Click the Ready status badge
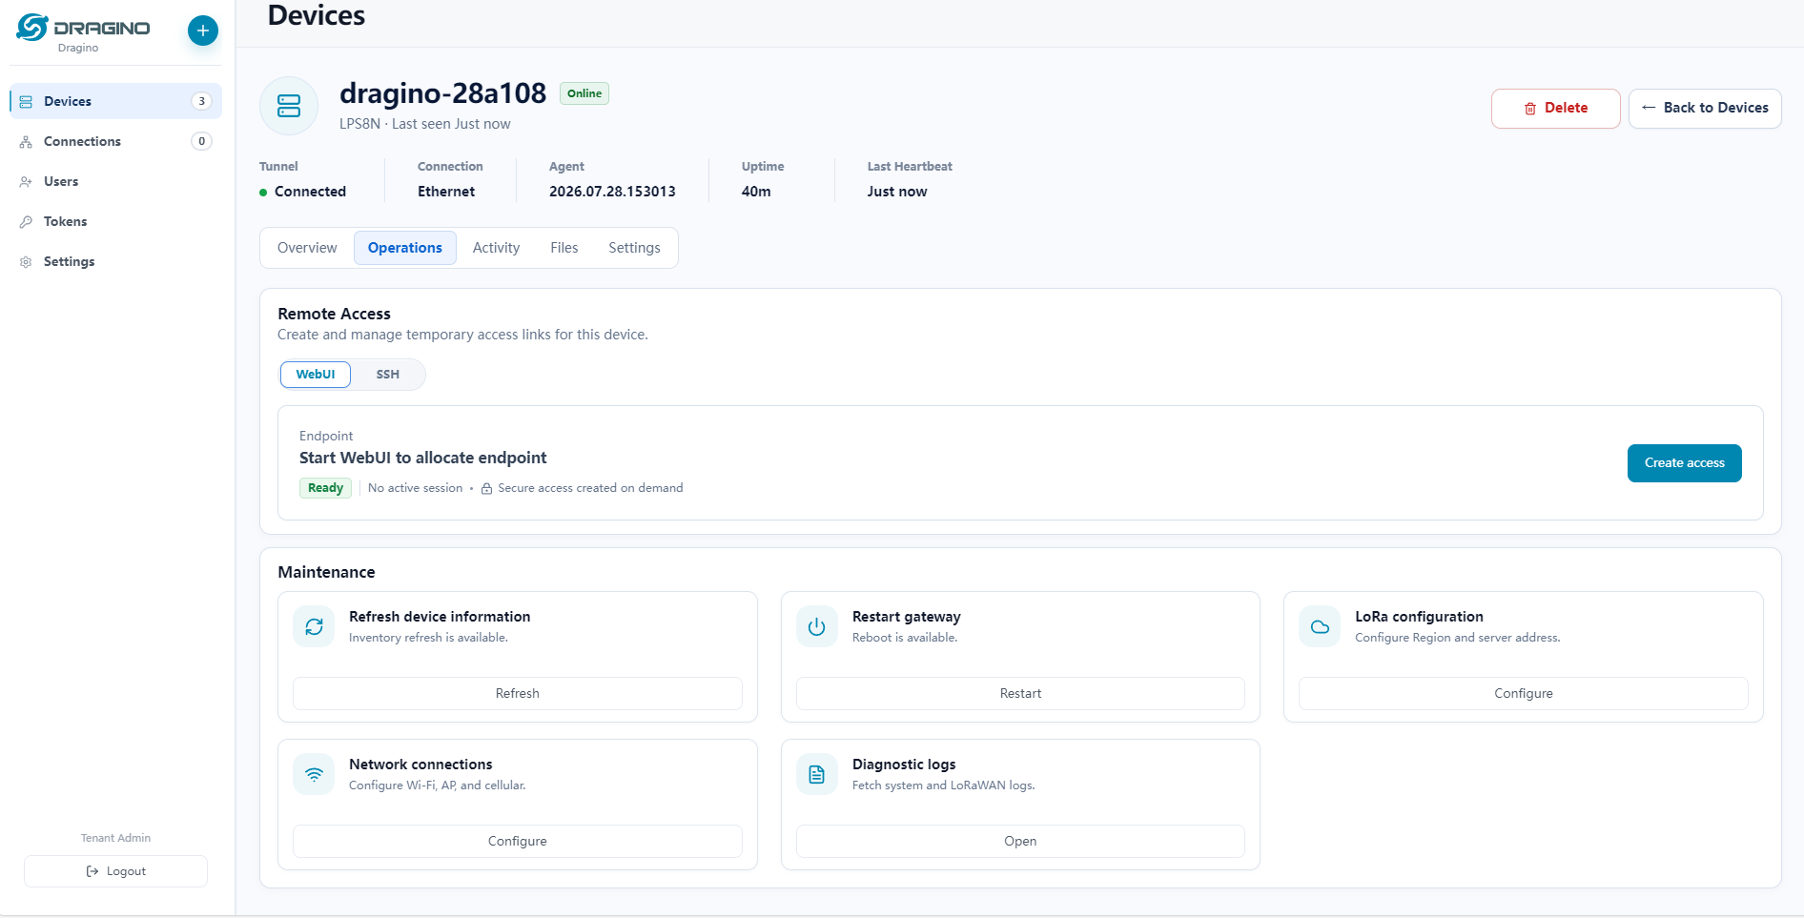Viewport: 1804px width, 918px height. (x=325, y=488)
